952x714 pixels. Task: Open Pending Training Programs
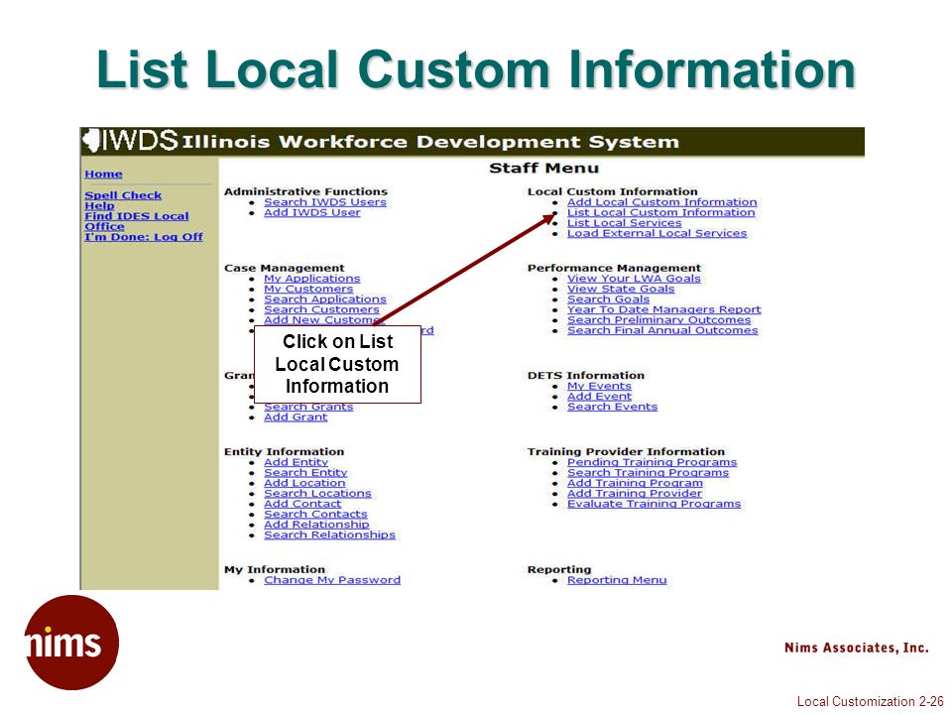(653, 463)
